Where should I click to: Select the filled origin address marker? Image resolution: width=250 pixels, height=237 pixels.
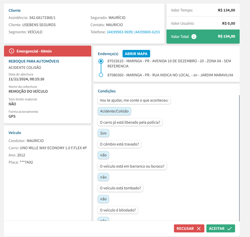point(101,61)
